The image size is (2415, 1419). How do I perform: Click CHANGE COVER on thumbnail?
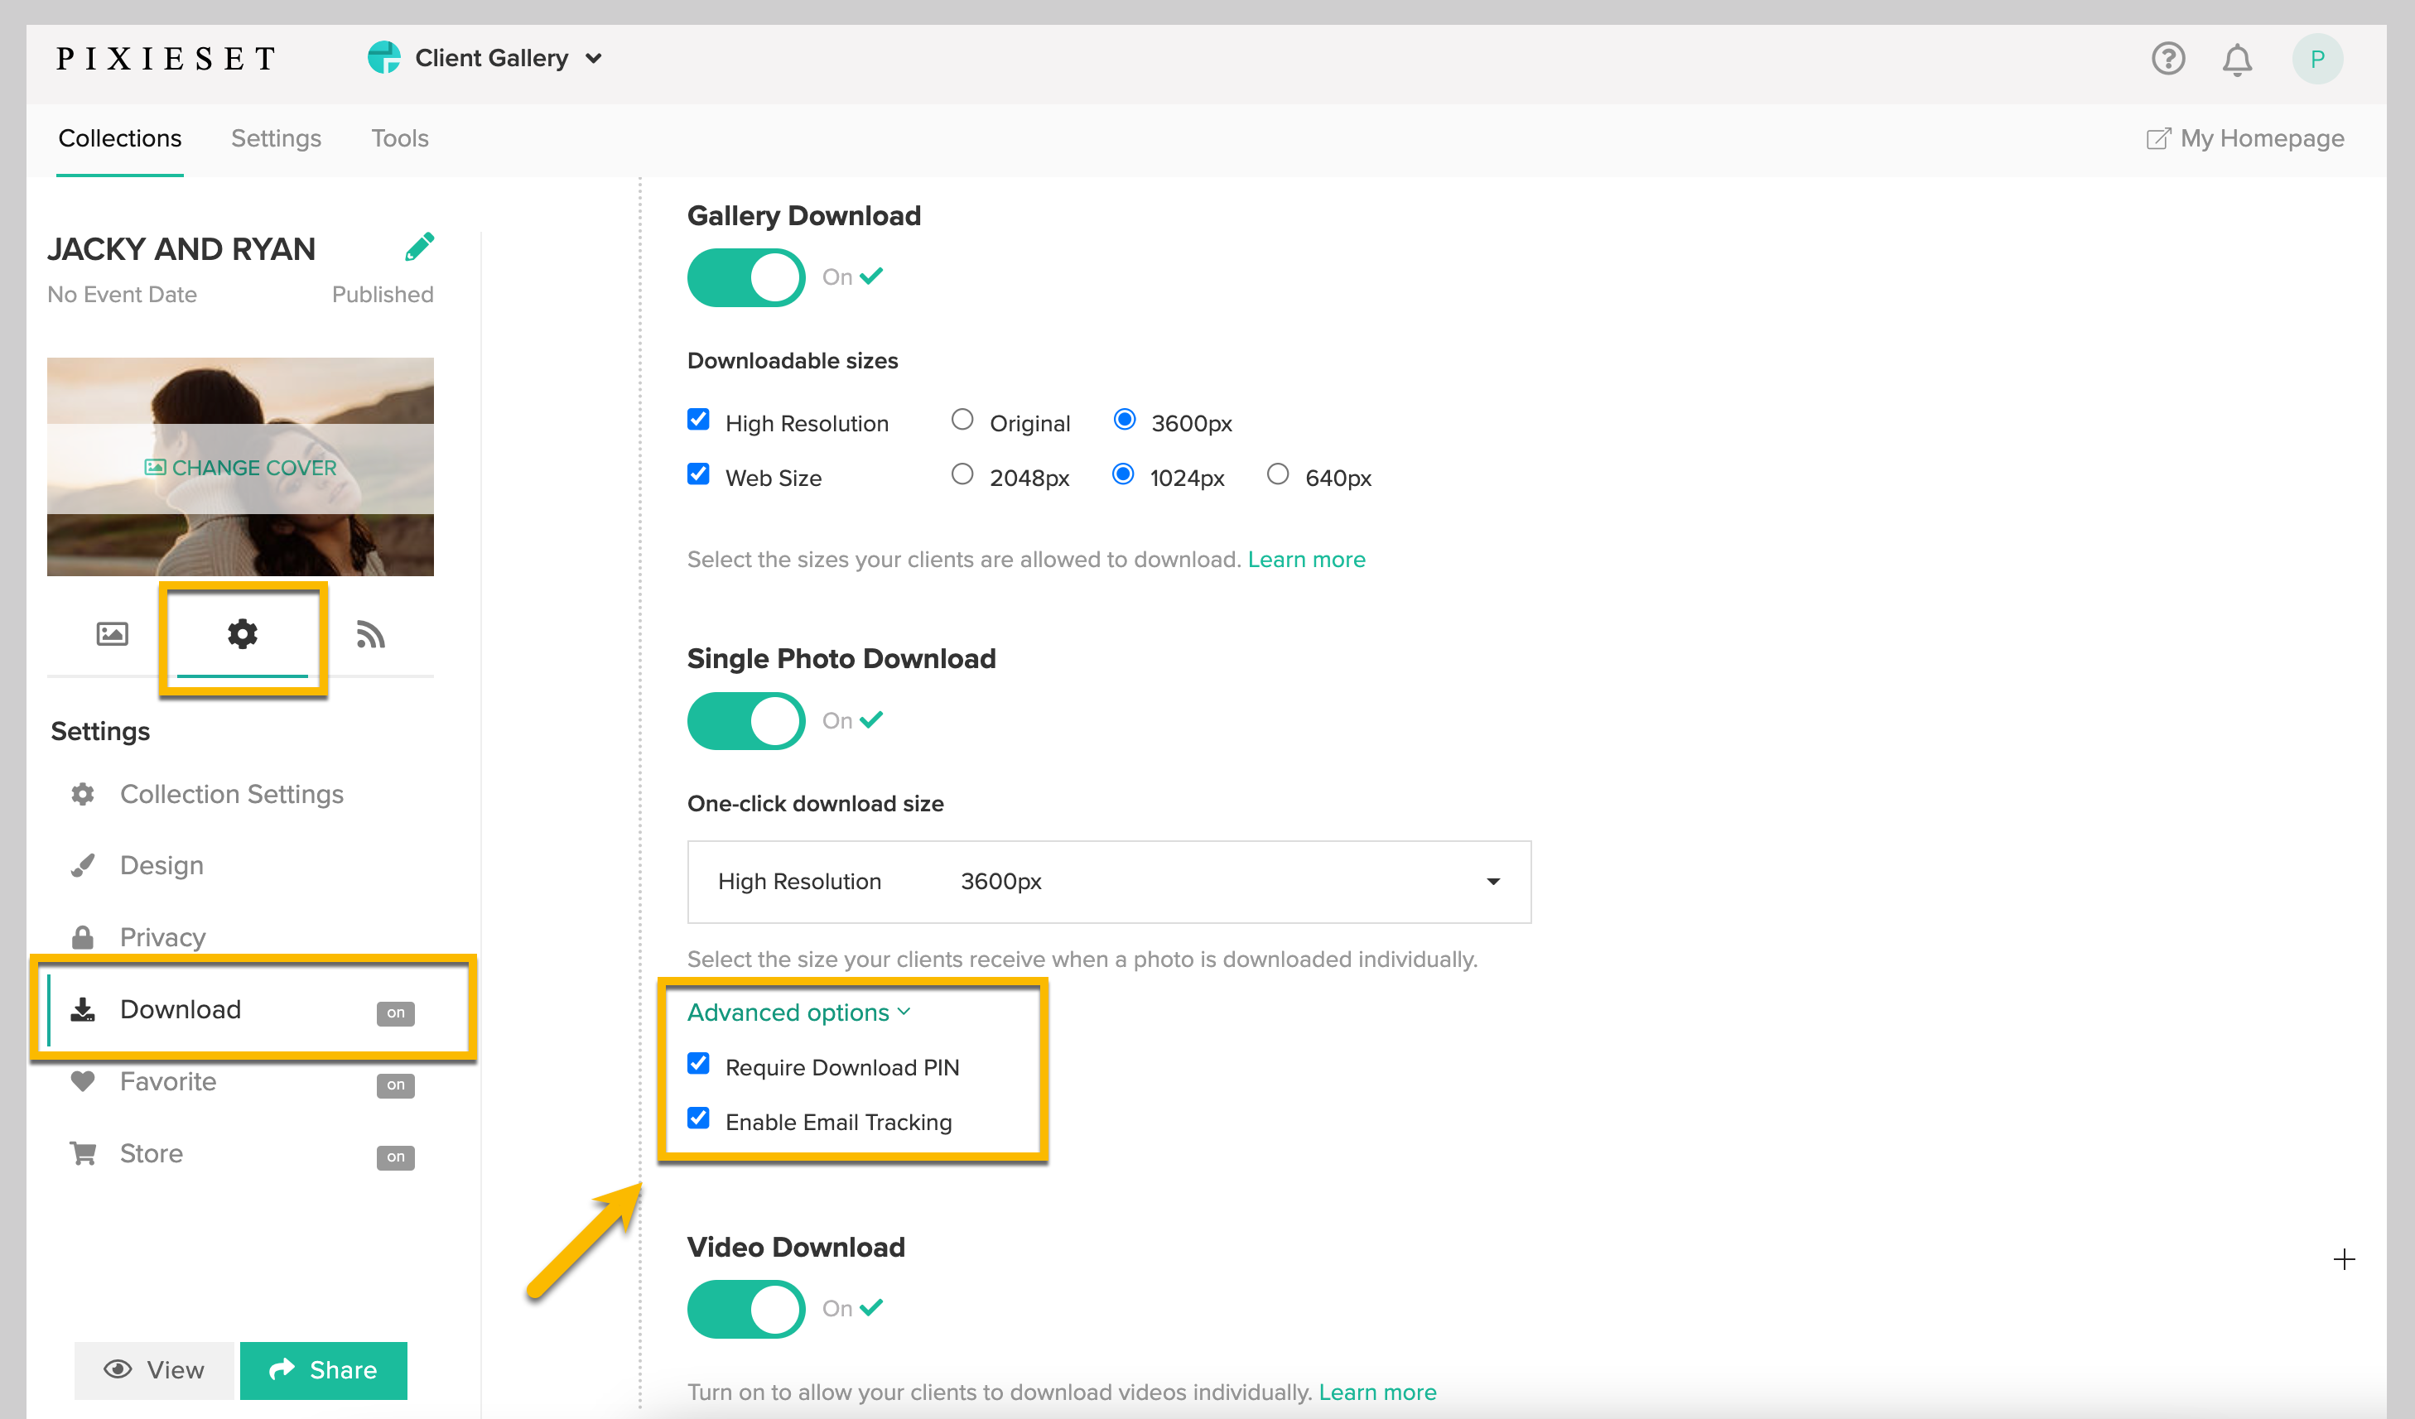tap(240, 468)
